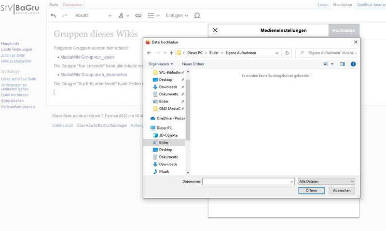Expand the Absatz paragraph format dropdown

point(93,15)
